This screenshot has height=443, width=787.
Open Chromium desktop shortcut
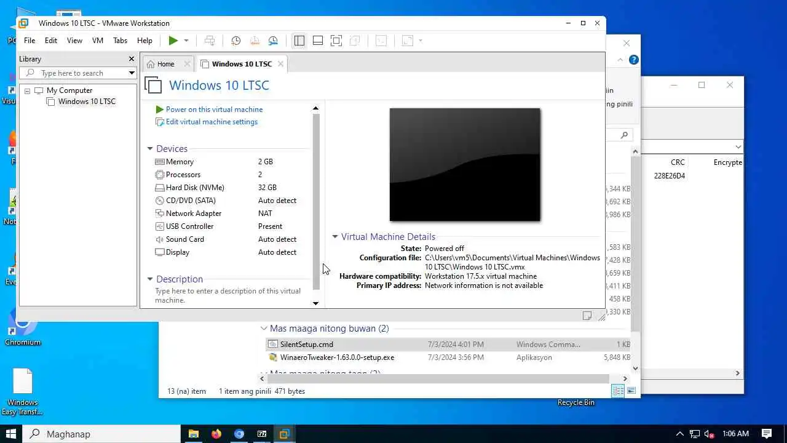[23, 329]
